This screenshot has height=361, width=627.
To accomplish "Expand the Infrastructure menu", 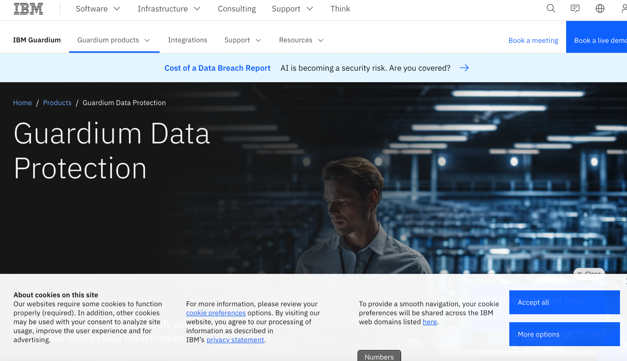I will [x=169, y=9].
